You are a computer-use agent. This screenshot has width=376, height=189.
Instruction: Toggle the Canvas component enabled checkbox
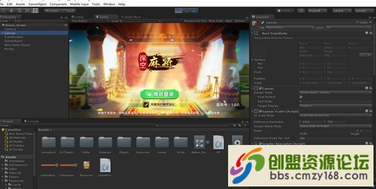coord(260,88)
